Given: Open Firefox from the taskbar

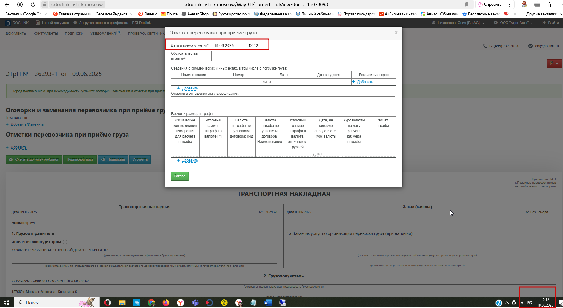Looking at the screenshot, I should click(166, 303).
